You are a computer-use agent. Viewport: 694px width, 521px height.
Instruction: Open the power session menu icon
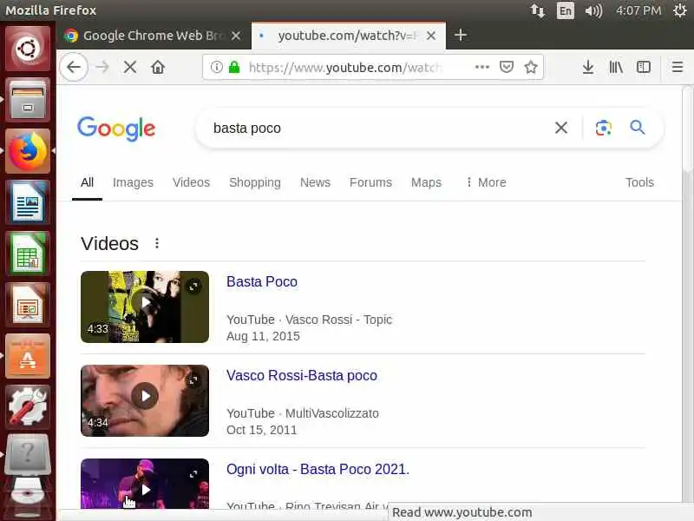tap(680, 10)
